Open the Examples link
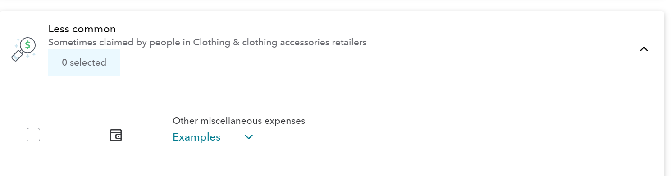 pos(196,137)
